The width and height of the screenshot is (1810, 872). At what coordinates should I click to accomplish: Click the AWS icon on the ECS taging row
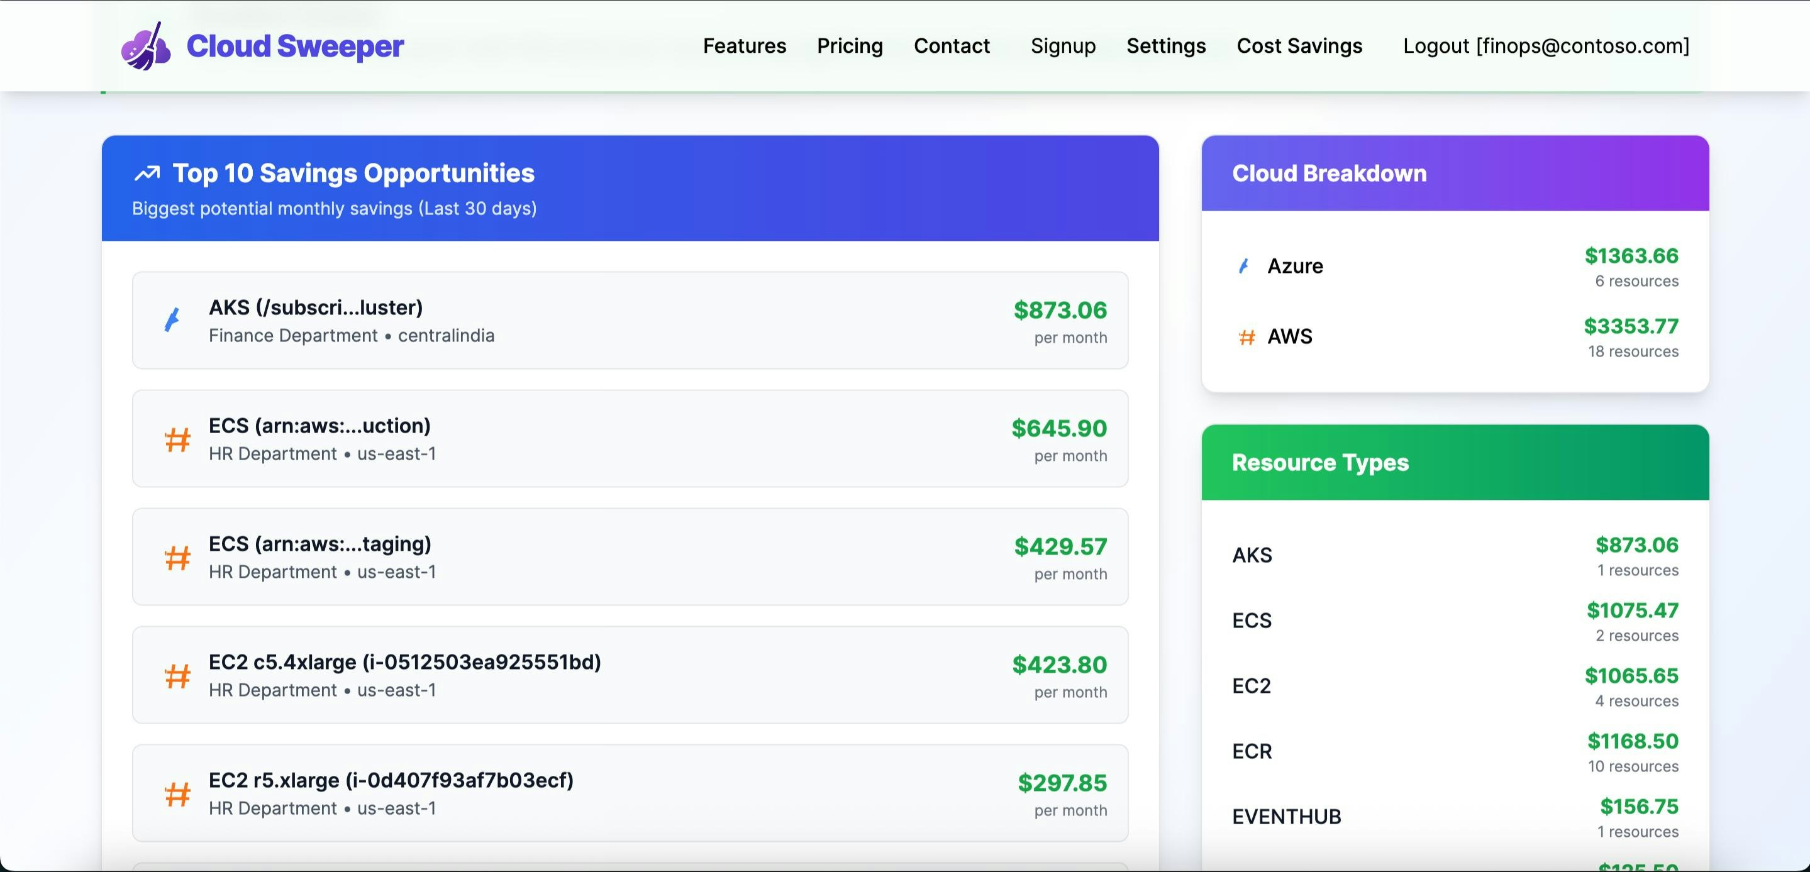[x=178, y=558]
